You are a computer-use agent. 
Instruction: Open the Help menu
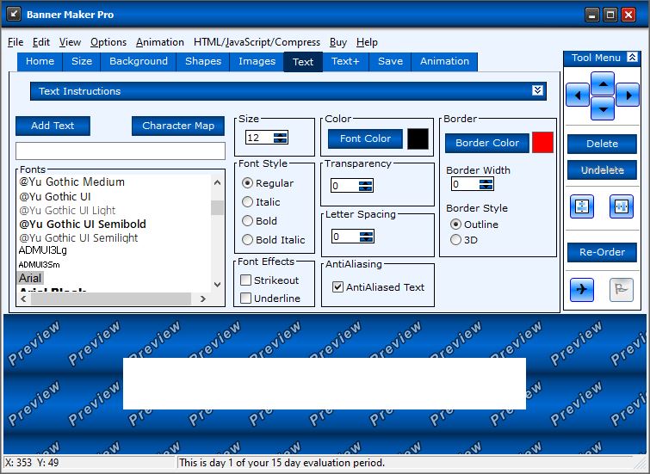pos(367,42)
